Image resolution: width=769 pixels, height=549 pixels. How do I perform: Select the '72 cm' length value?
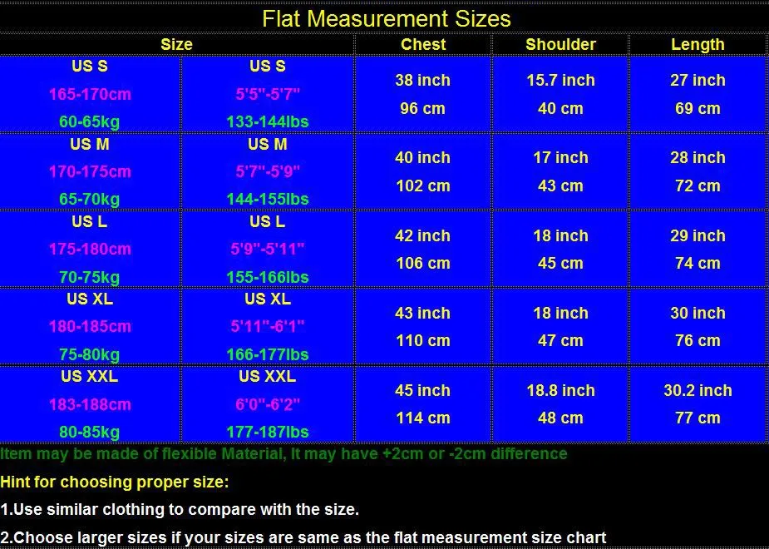(x=698, y=186)
